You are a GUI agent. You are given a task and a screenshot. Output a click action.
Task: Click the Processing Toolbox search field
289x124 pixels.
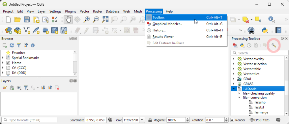(x=260, y=53)
